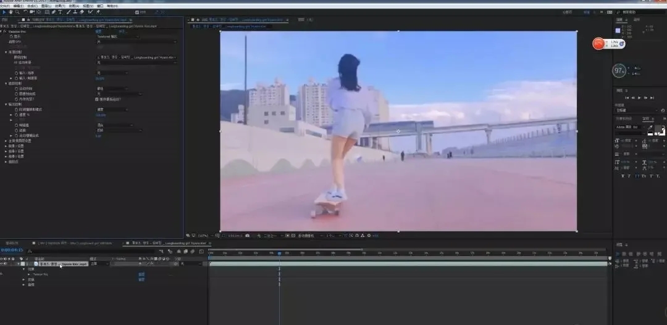Expand the 变换 transform group in timeline
This screenshot has width=667, height=325.
click(x=24, y=279)
